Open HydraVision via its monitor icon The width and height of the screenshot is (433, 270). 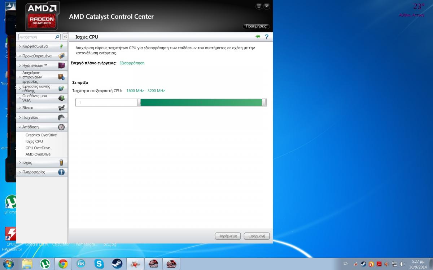(61, 66)
